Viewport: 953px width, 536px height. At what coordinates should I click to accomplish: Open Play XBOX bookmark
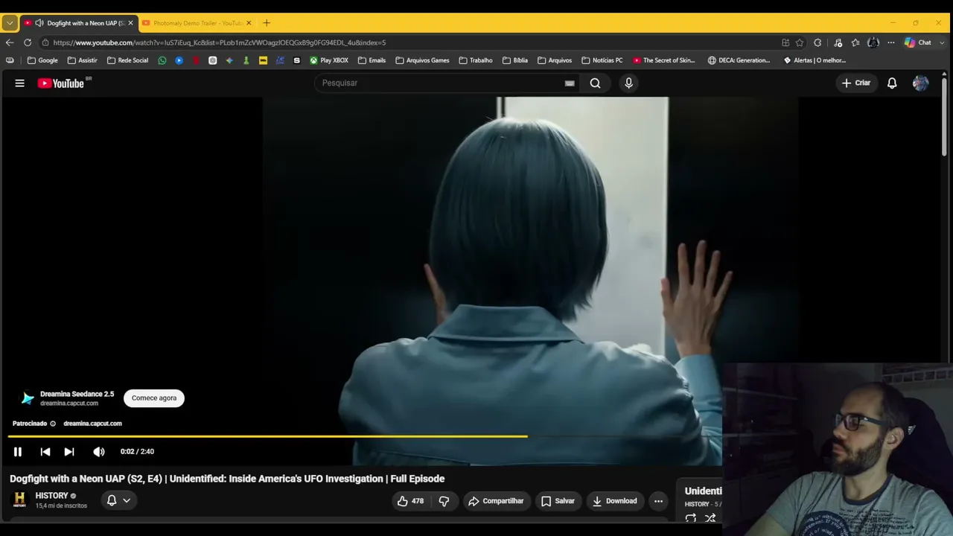[x=329, y=60]
